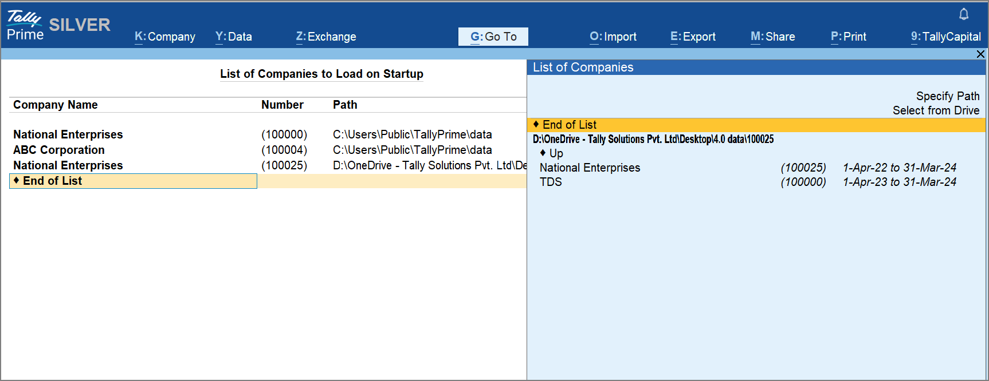Select National Enterprises (100025) from List of Companies
The width and height of the screenshot is (989, 381).
click(x=756, y=168)
